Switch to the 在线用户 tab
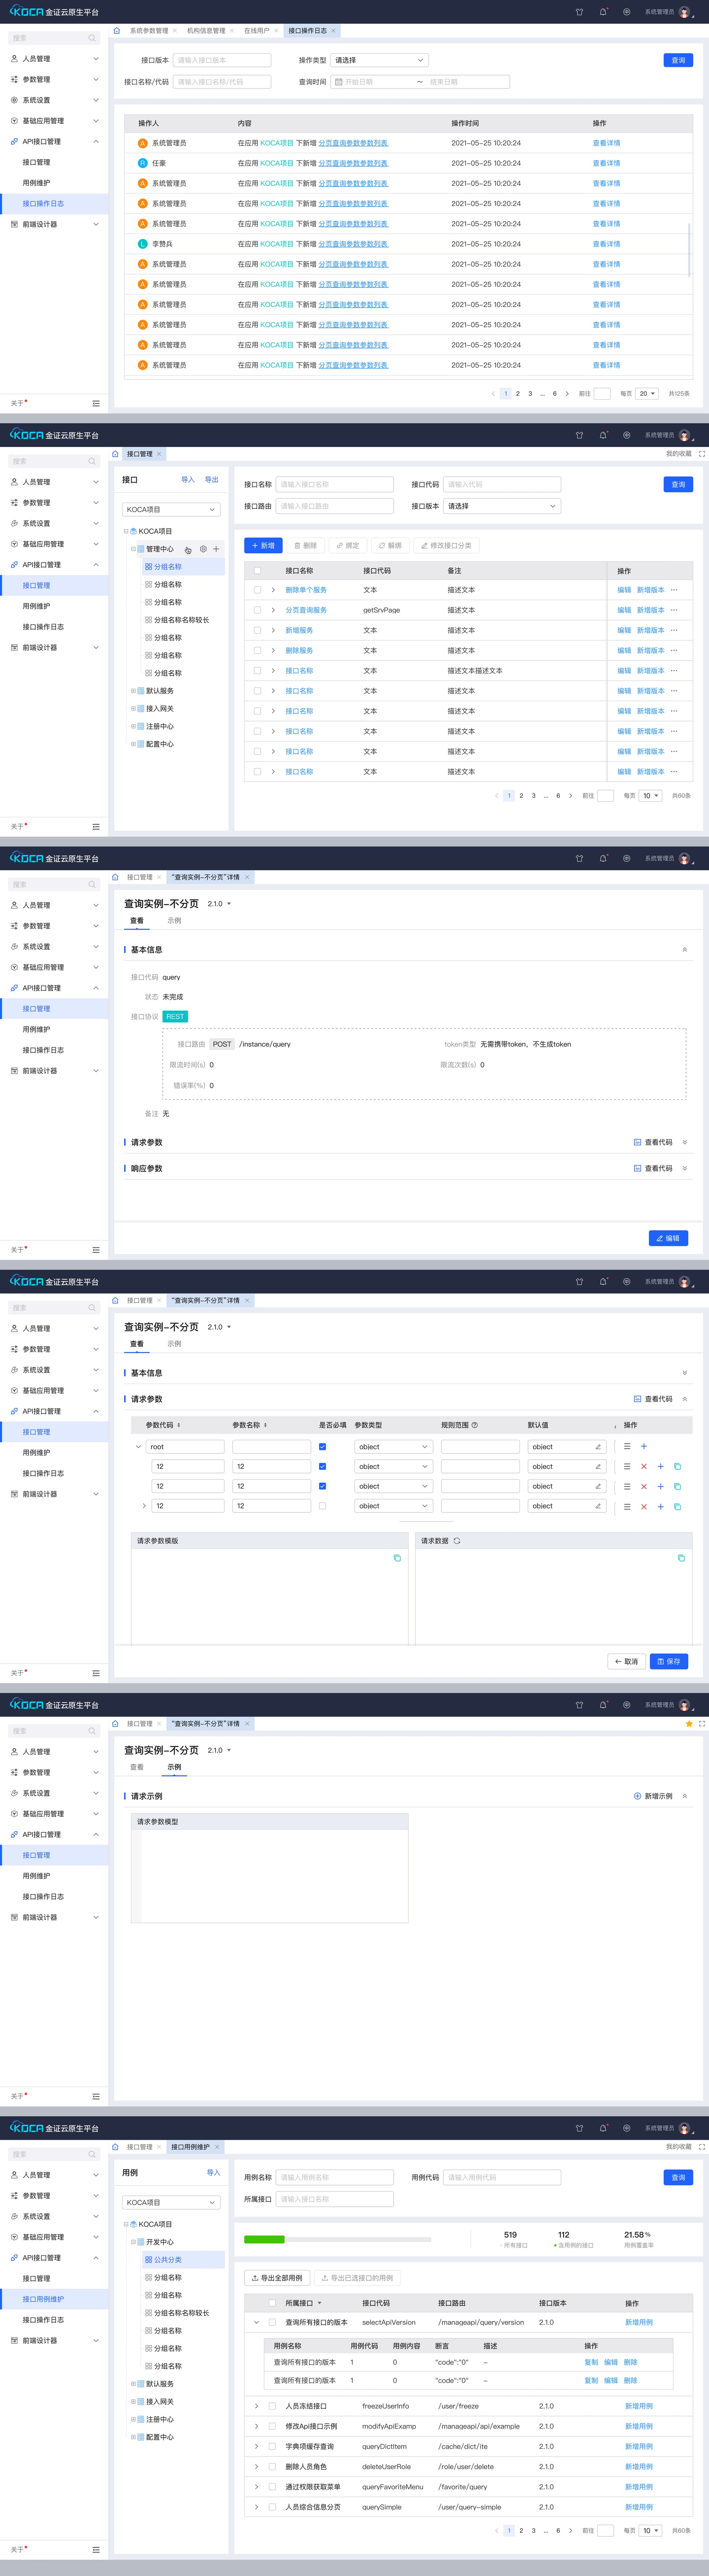 pyautogui.click(x=257, y=31)
